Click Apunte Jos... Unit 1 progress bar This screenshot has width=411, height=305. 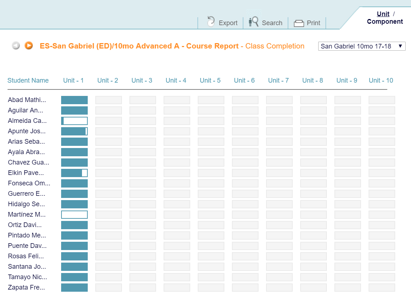74,131
